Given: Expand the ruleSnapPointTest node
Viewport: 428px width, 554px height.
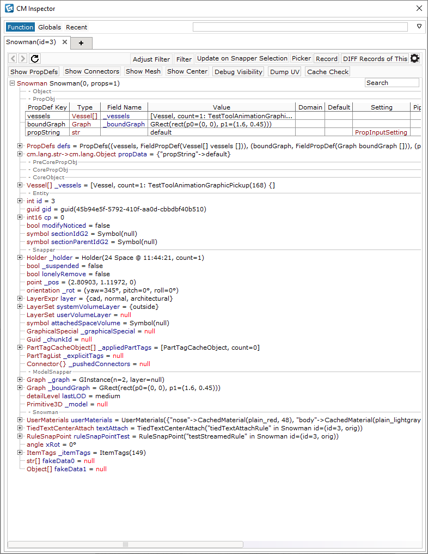Looking at the screenshot, I should point(20,436).
